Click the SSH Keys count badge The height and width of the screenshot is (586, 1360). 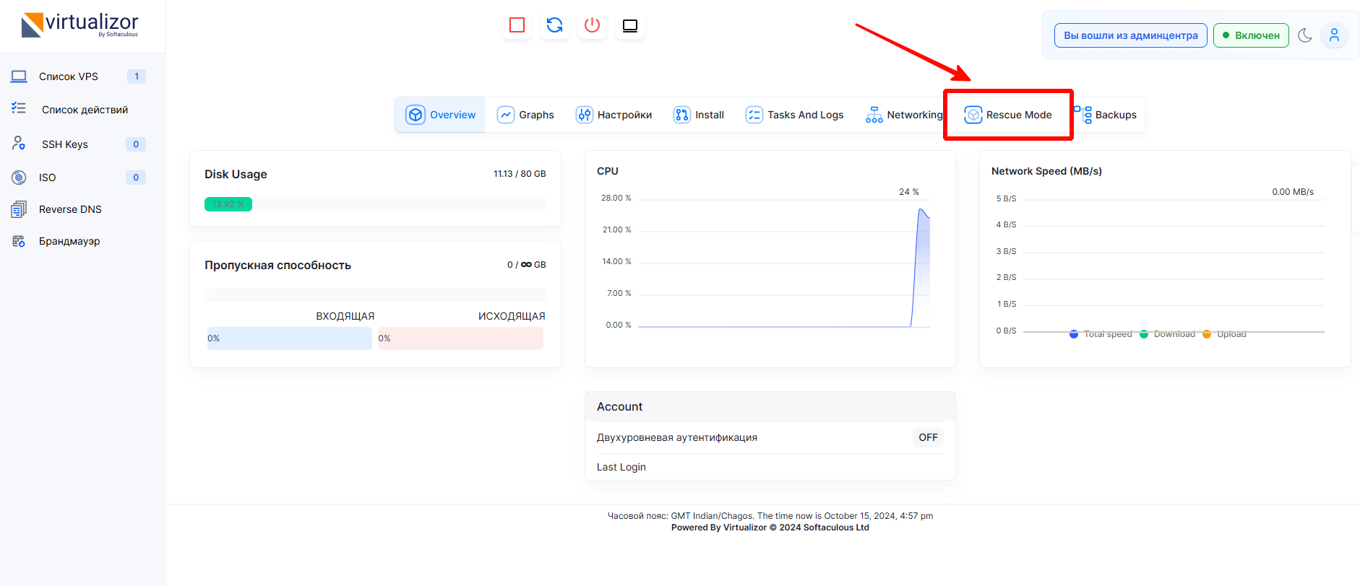(x=136, y=144)
